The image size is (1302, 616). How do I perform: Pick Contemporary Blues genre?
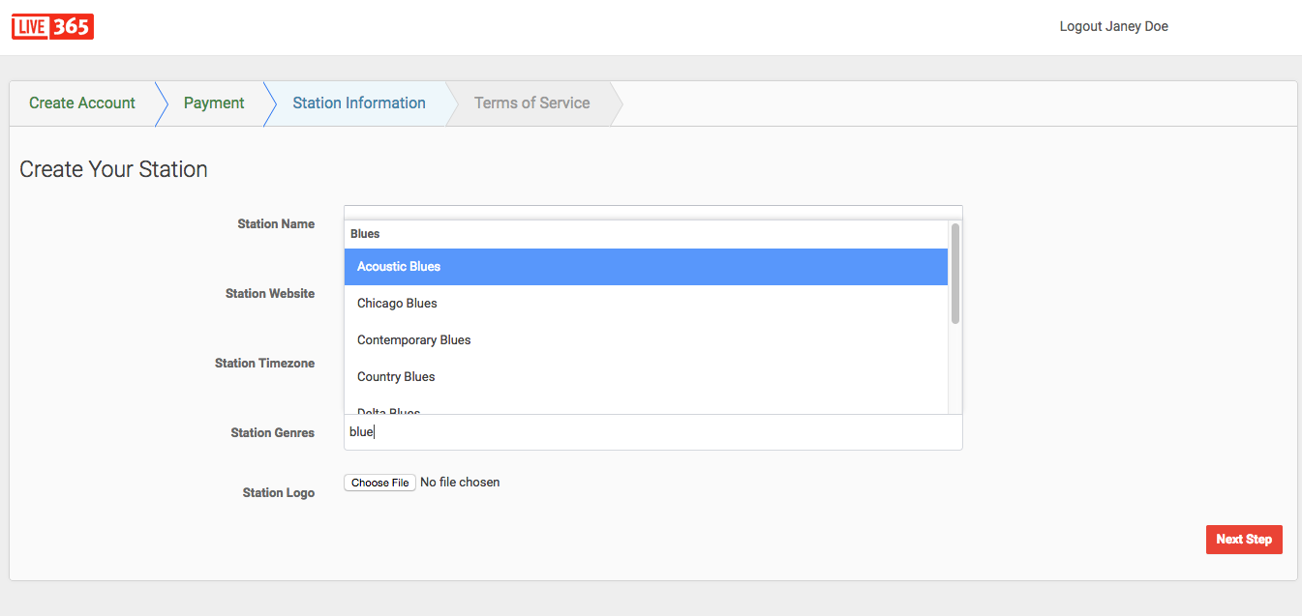(x=646, y=340)
